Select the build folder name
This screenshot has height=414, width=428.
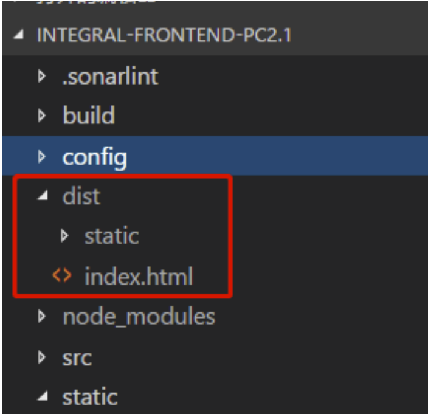[89, 116]
